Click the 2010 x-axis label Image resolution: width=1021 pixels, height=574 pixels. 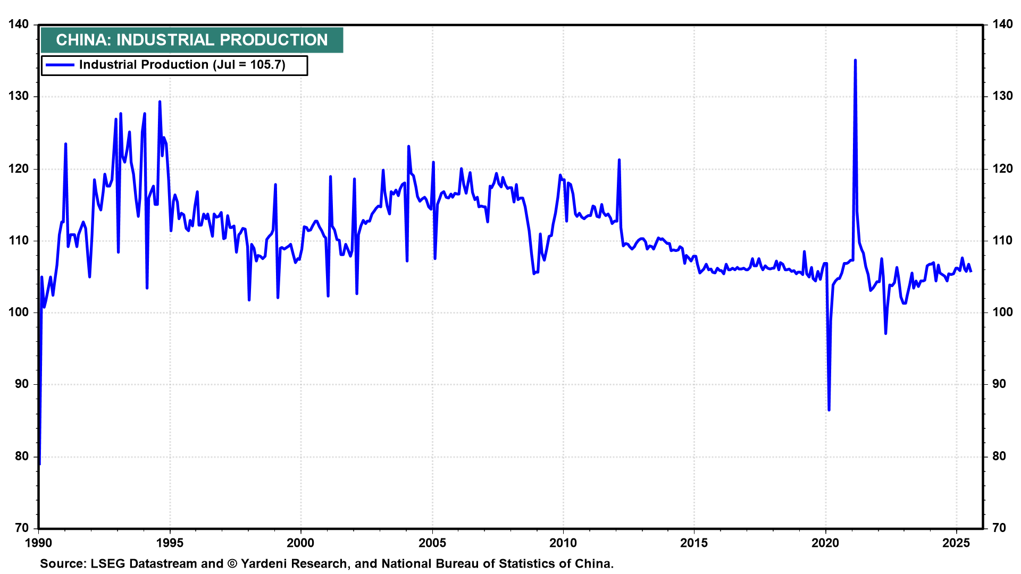click(563, 543)
